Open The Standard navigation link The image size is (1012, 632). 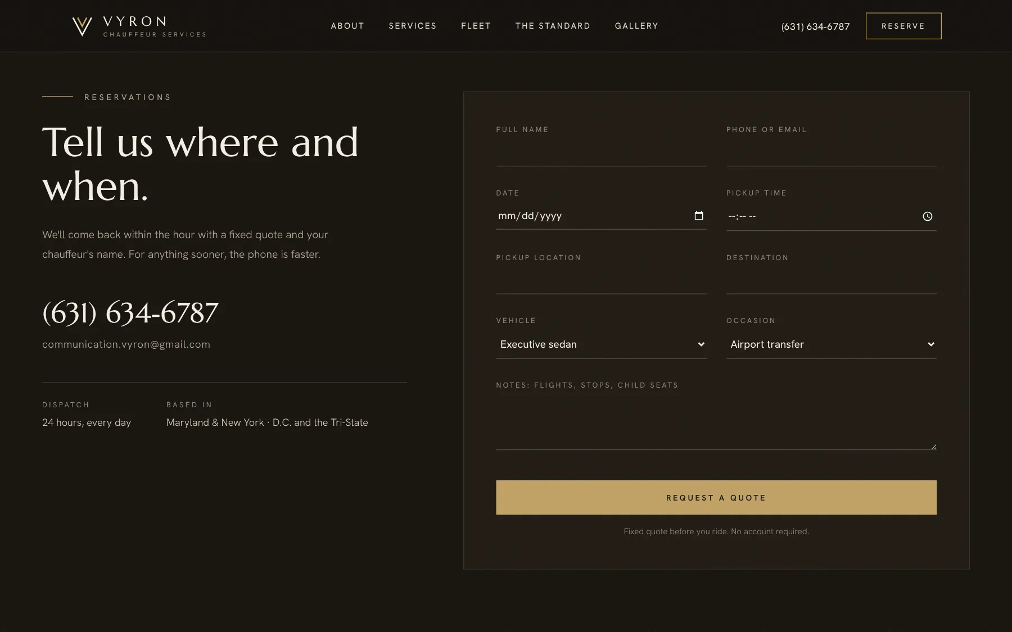[x=553, y=26]
